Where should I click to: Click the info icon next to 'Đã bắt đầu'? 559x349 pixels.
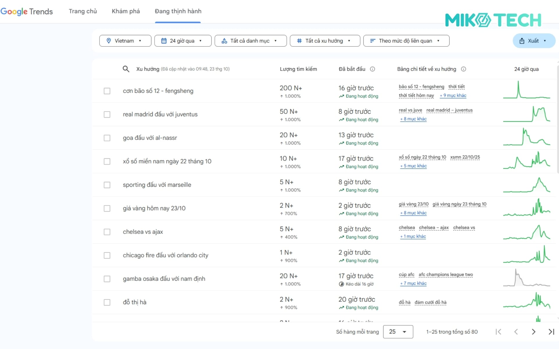(373, 69)
